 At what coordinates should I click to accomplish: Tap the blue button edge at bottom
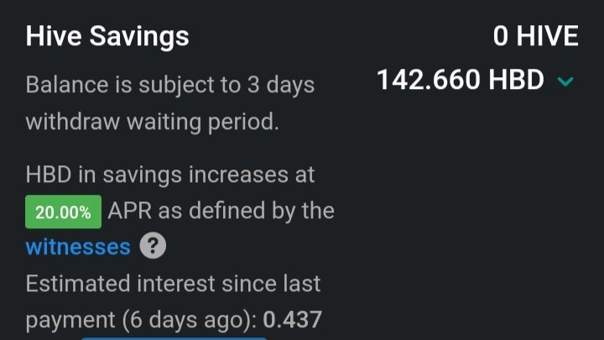click(x=174, y=338)
